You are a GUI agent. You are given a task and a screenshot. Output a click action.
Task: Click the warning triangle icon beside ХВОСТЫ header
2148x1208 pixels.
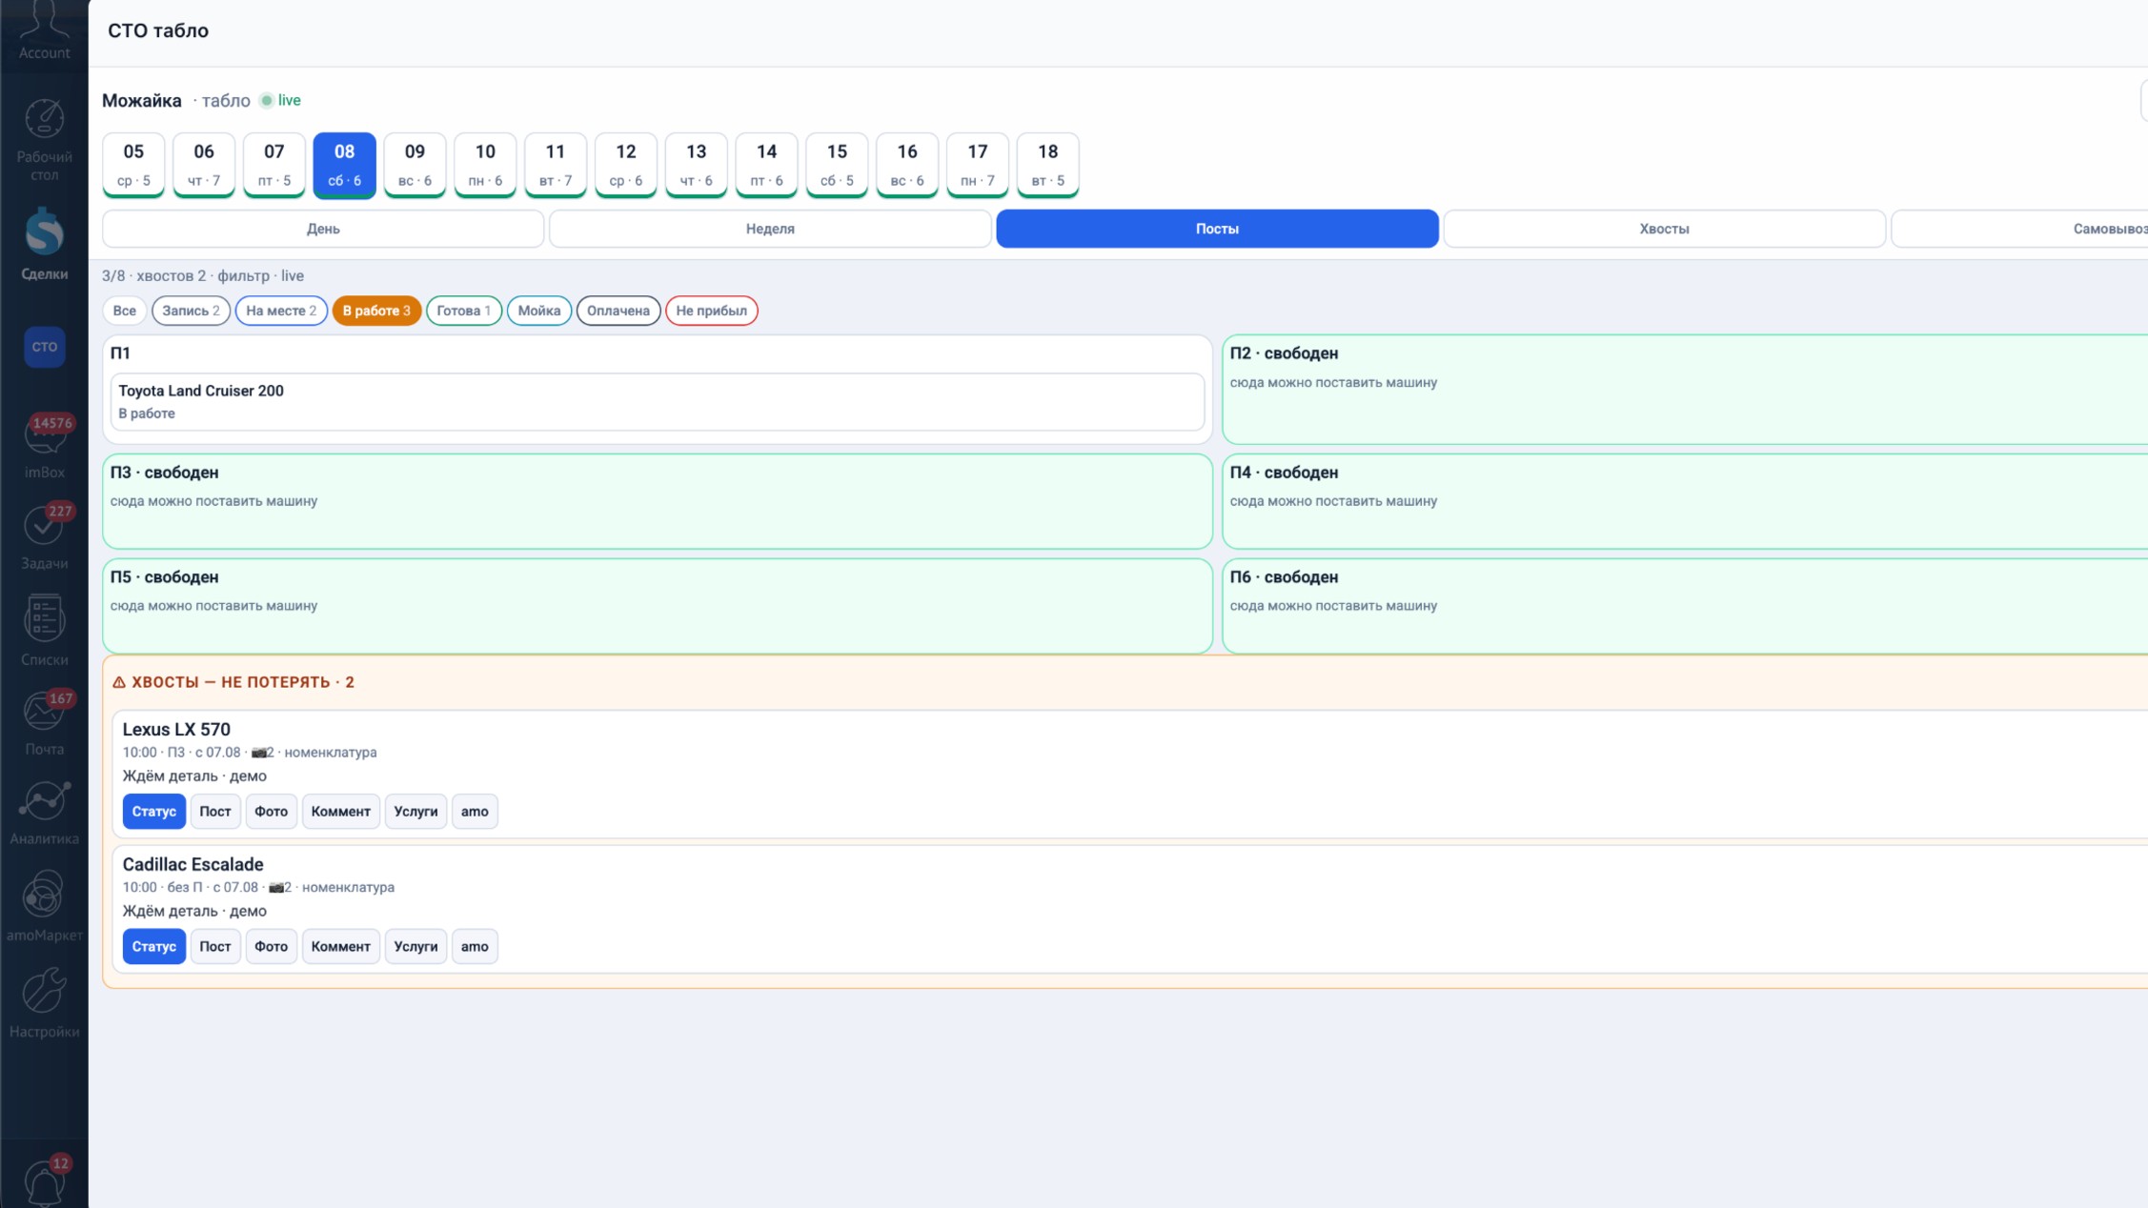[x=119, y=682]
